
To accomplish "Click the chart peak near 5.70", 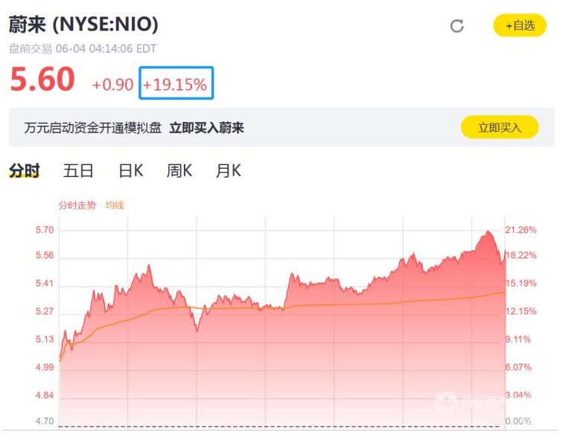I will (x=488, y=232).
